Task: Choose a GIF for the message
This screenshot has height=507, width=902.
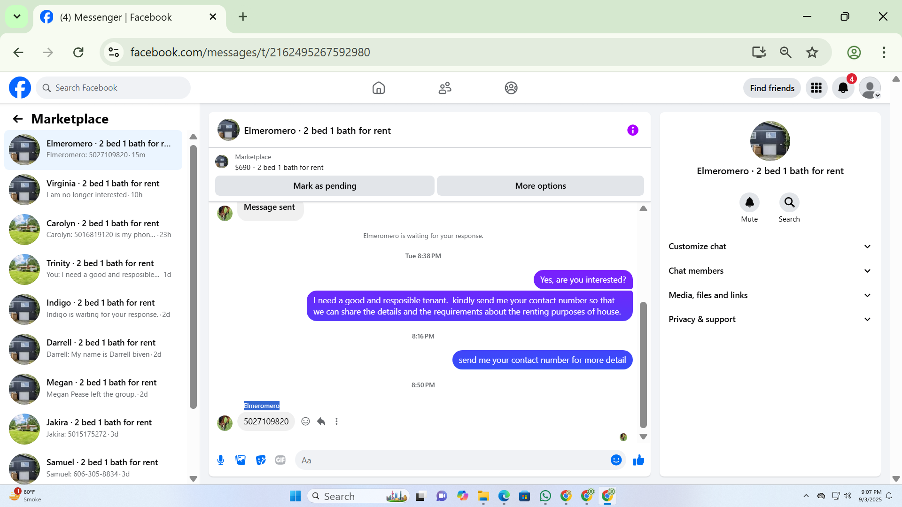Action: coord(280,460)
